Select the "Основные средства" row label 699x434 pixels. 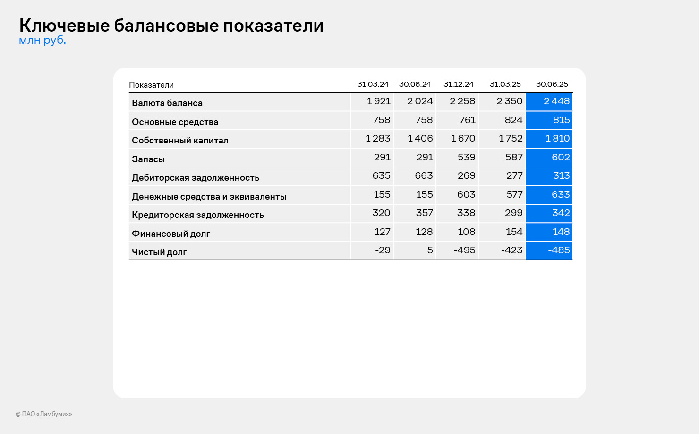click(x=175, y=122)
